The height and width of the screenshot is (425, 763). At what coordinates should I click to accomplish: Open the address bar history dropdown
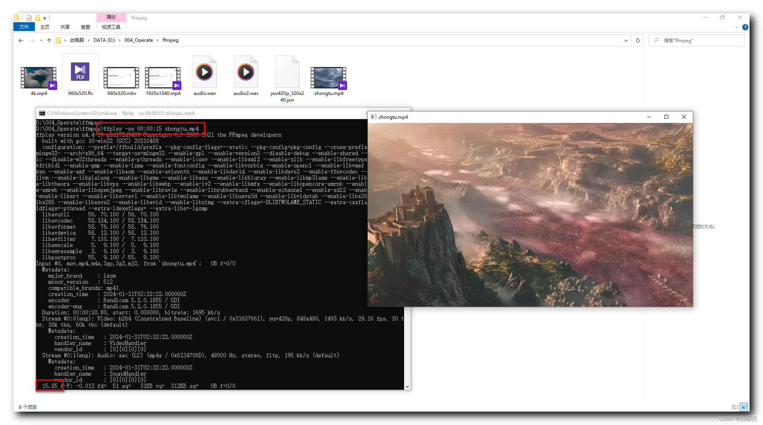(x=626, y=40)
